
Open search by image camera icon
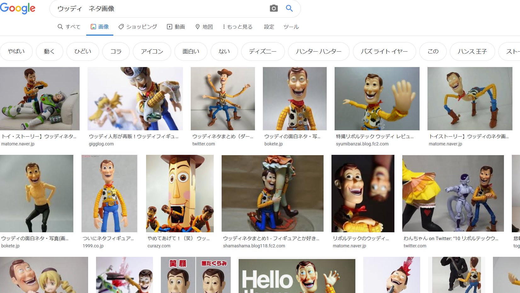point(274,8)
